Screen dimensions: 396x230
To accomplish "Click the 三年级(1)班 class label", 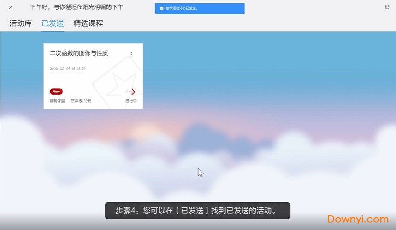I will (81, 101).
